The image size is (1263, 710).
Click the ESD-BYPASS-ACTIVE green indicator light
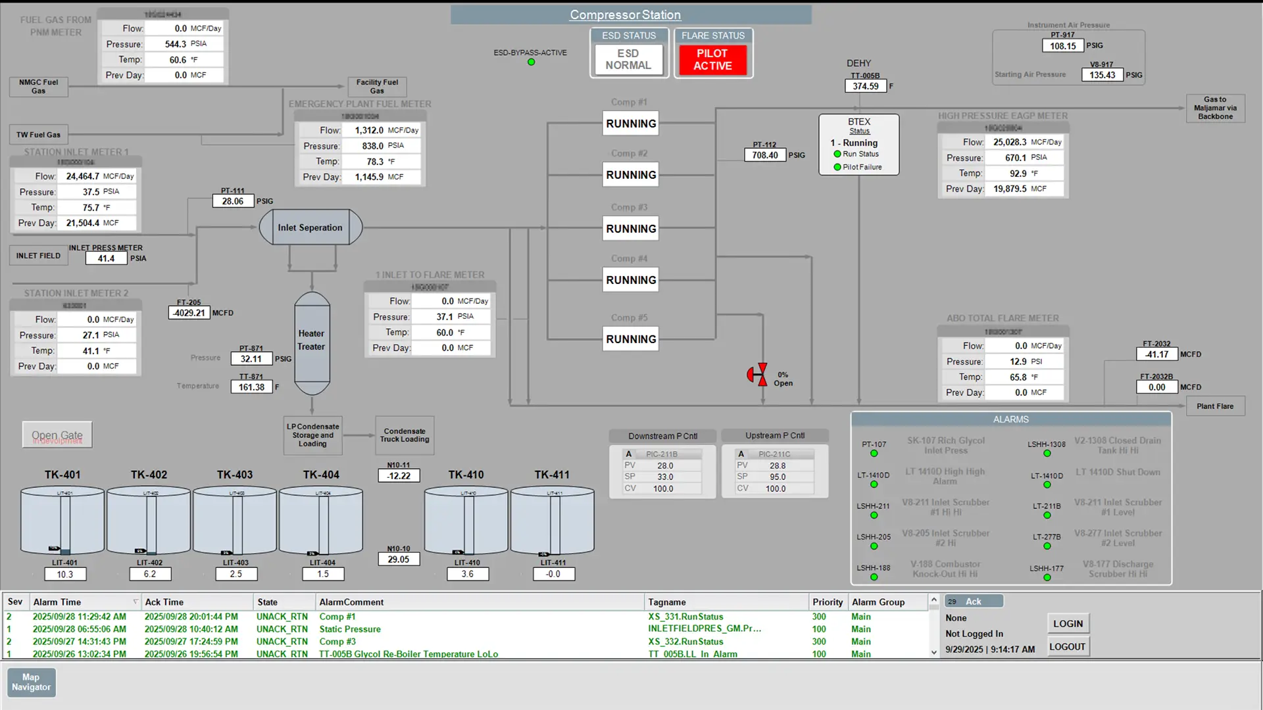click(x=531, y=62)
